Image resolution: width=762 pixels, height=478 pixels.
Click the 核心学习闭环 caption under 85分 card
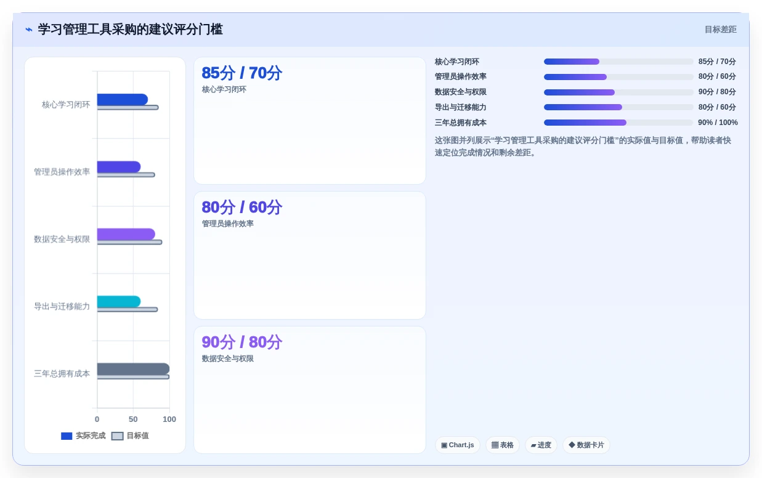click(x=224, y=89)
